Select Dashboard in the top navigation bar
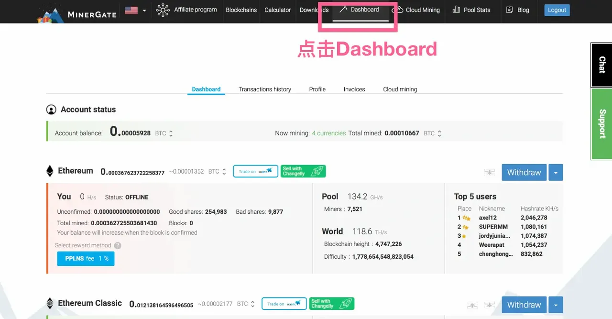This screenshot has height=319, width=612. click(365, 10)
